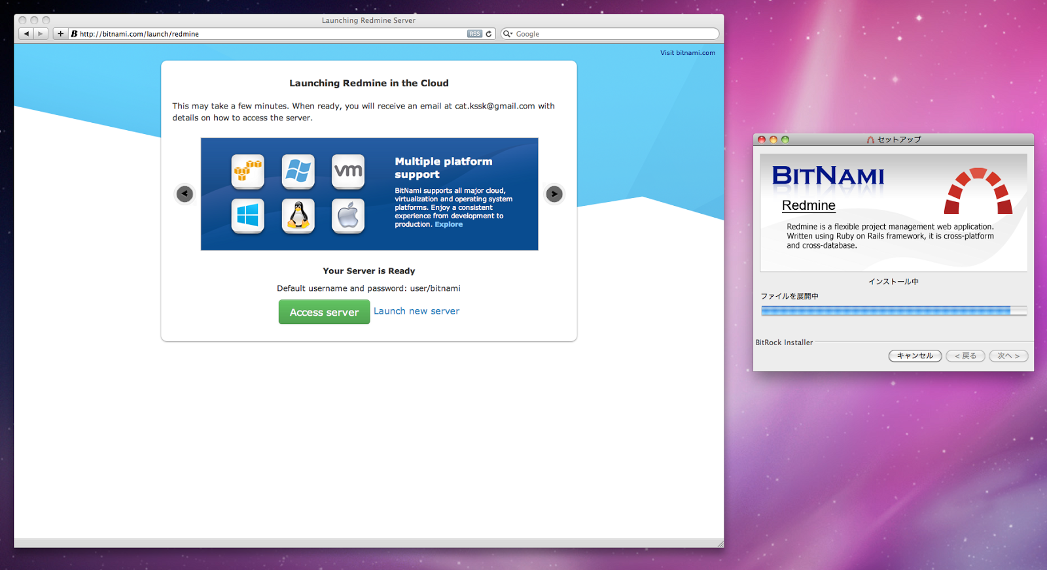Viewport: 1047px width, 570px height.
Task: Click the classic Windows flag platform icon
Action: 298,171
